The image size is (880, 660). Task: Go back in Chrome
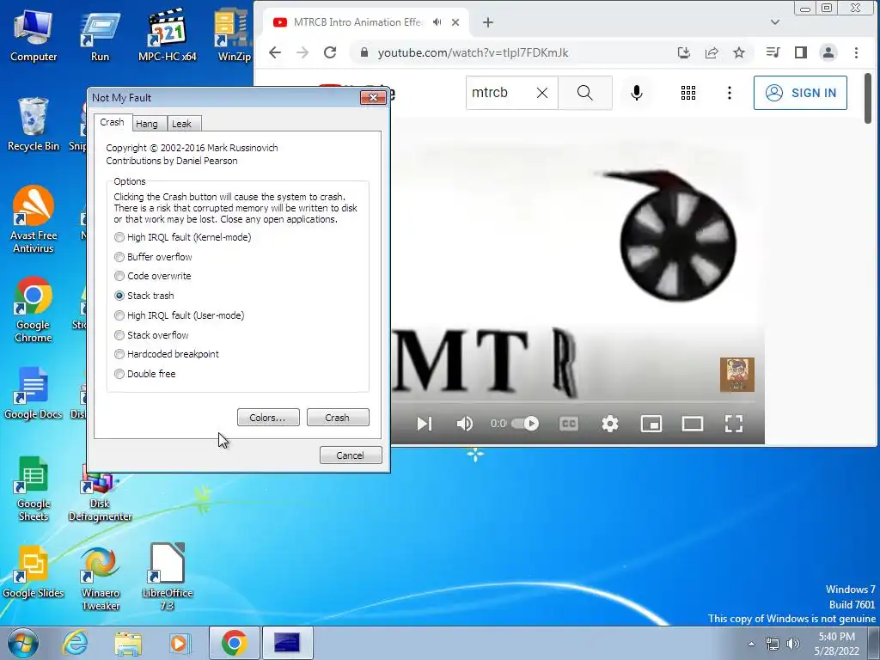[x=274, y=52]
